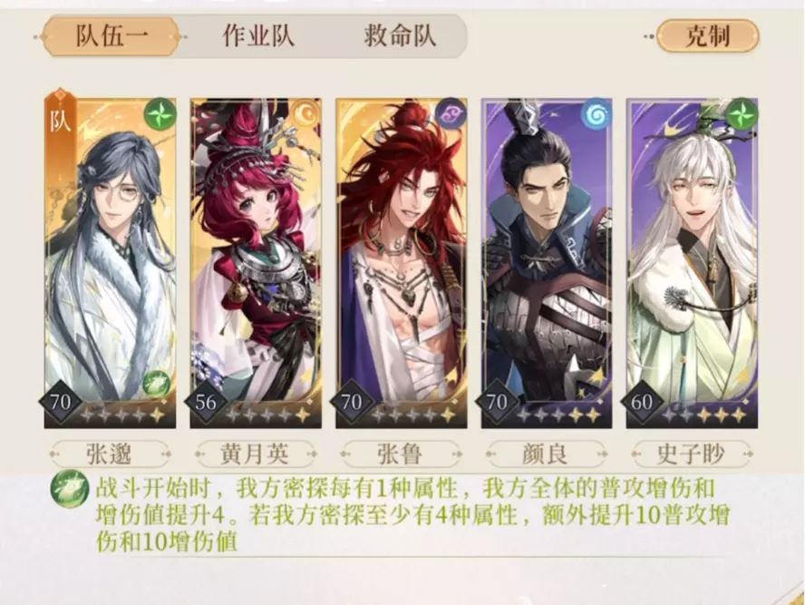Click green skill icon beside description text
This screenshot has height=605, width=805.
click(x=69, y=491)
